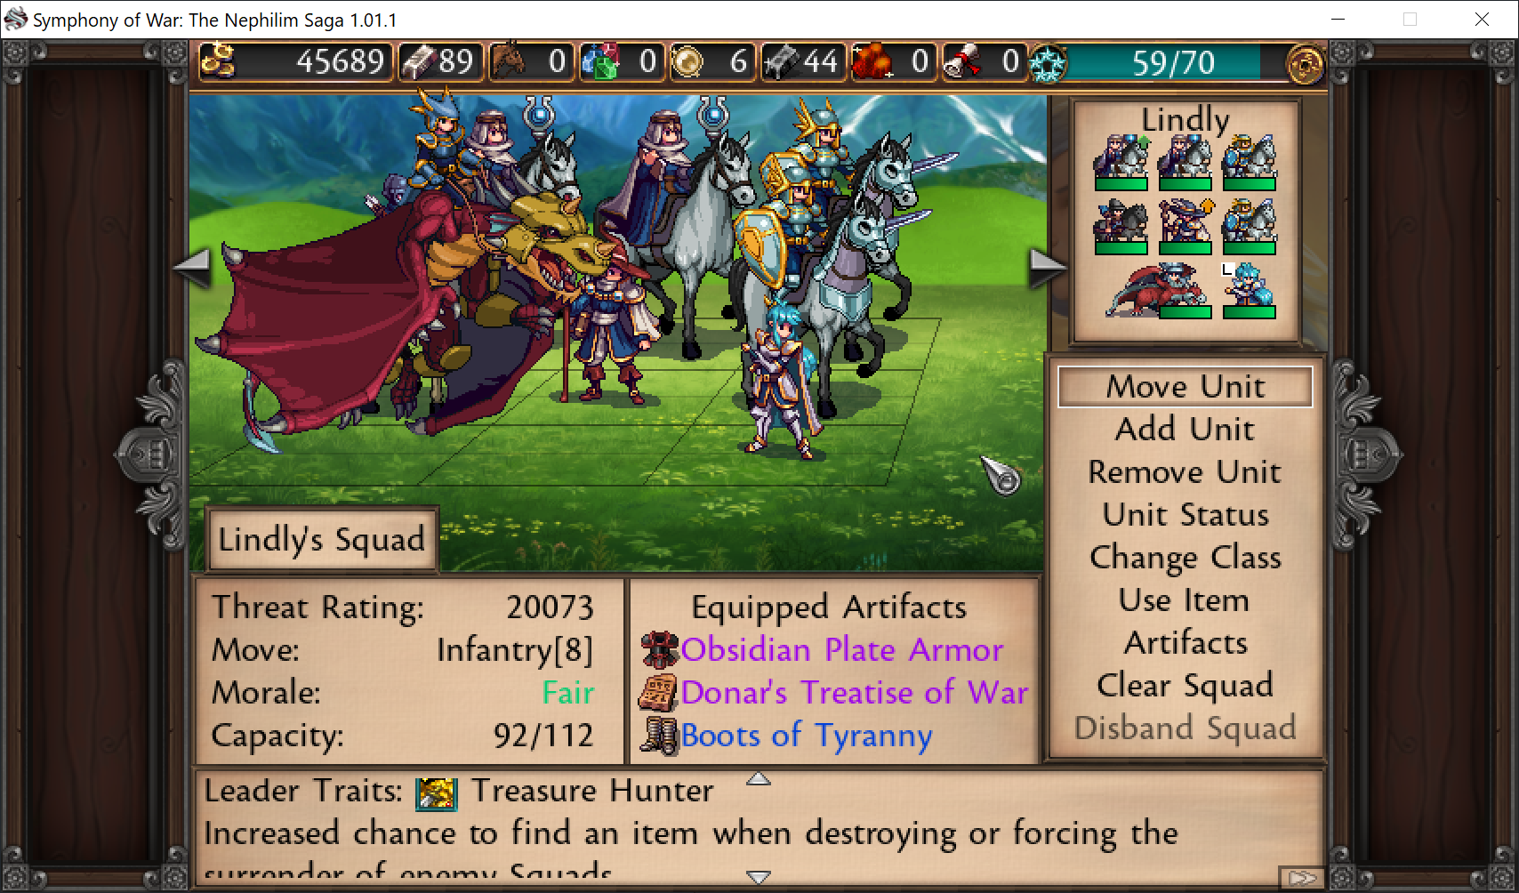Click the Treasure Hunter trait icon
The width and height of the screenshot is (1519, 893).
(437, 792)
